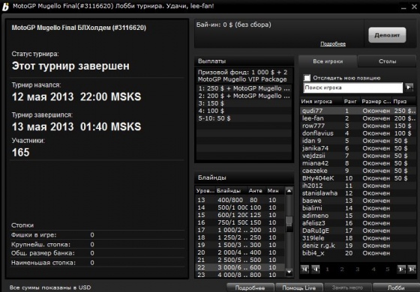Sort players by Ранг column header
The image size is (420, 292).
pos(350,101)
